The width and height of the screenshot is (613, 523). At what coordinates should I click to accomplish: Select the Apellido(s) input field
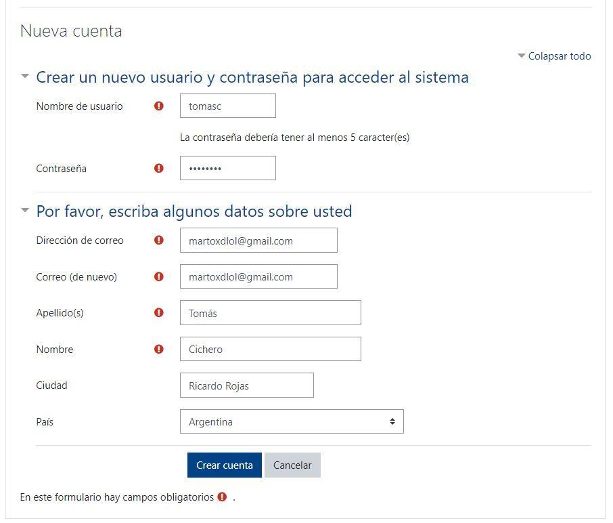pos(270,312)
